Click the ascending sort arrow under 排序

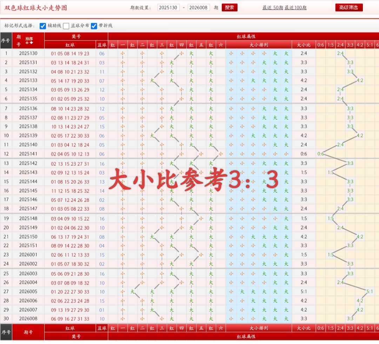[27, 43]
